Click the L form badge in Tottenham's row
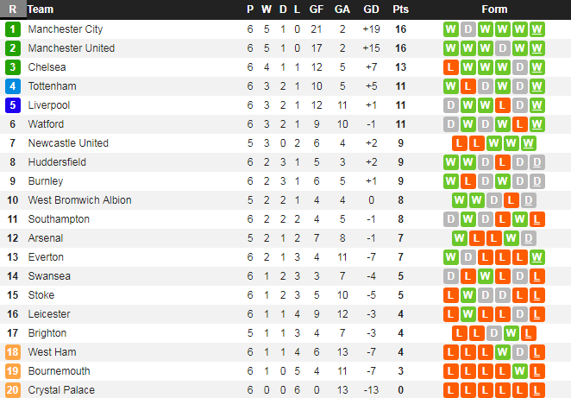The image size is (571, 398). click(x=467, y=85)
